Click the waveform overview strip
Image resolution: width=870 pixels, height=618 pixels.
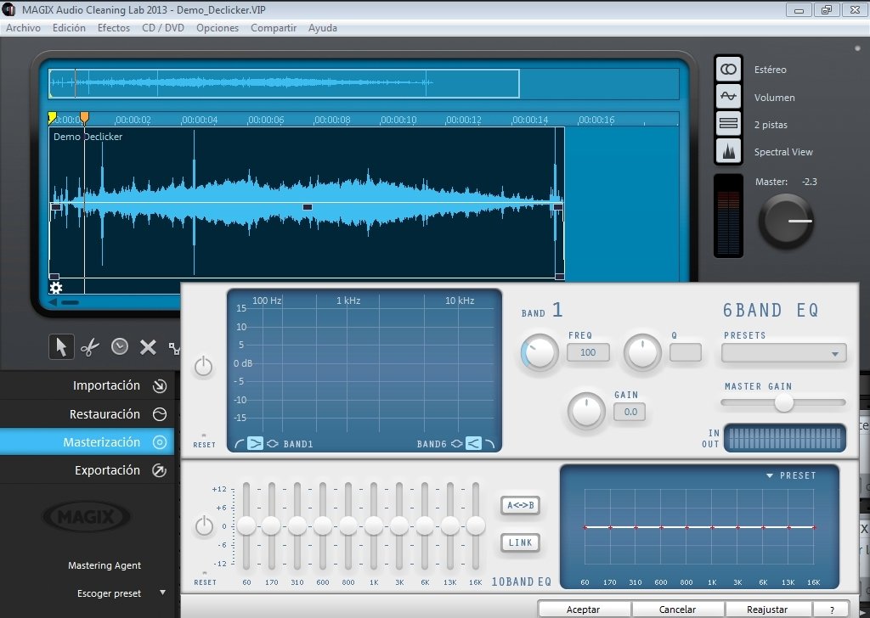coord(364,84)
